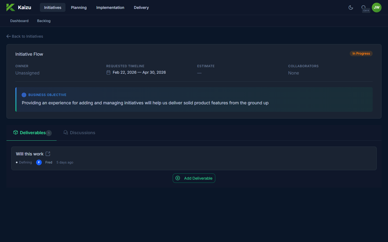This screenshot has height=242, width=388.
Task: Select the Deliverables tab
Action: click(x=32, y=133)
